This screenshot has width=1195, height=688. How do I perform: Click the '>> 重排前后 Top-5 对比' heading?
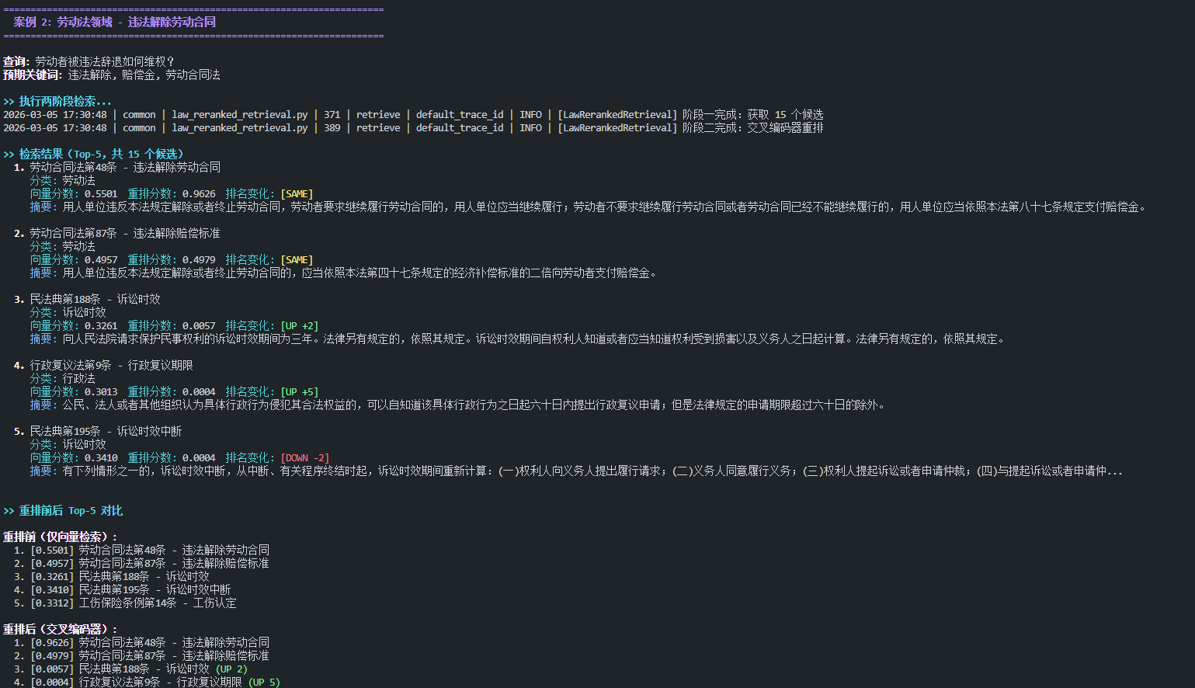tap(63, 510)
